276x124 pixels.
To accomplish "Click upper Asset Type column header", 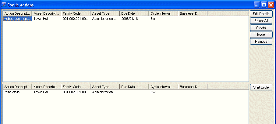I will coord(105,13).
